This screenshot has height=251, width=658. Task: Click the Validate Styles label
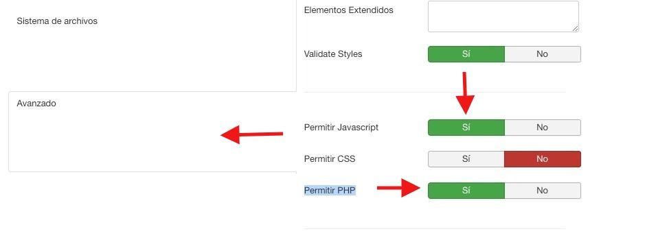point(332,54)
